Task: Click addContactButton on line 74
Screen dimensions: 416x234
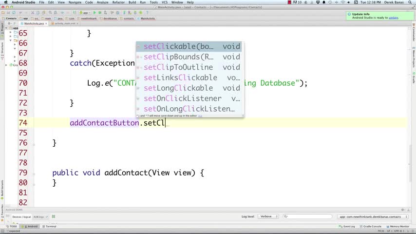Action: click(x=105, y=123)
